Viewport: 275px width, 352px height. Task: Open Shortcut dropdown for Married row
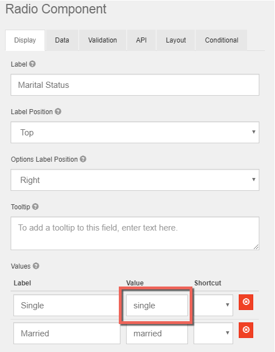(213, 333)
